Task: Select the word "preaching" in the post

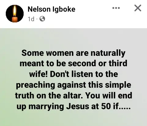Action: 36,85
